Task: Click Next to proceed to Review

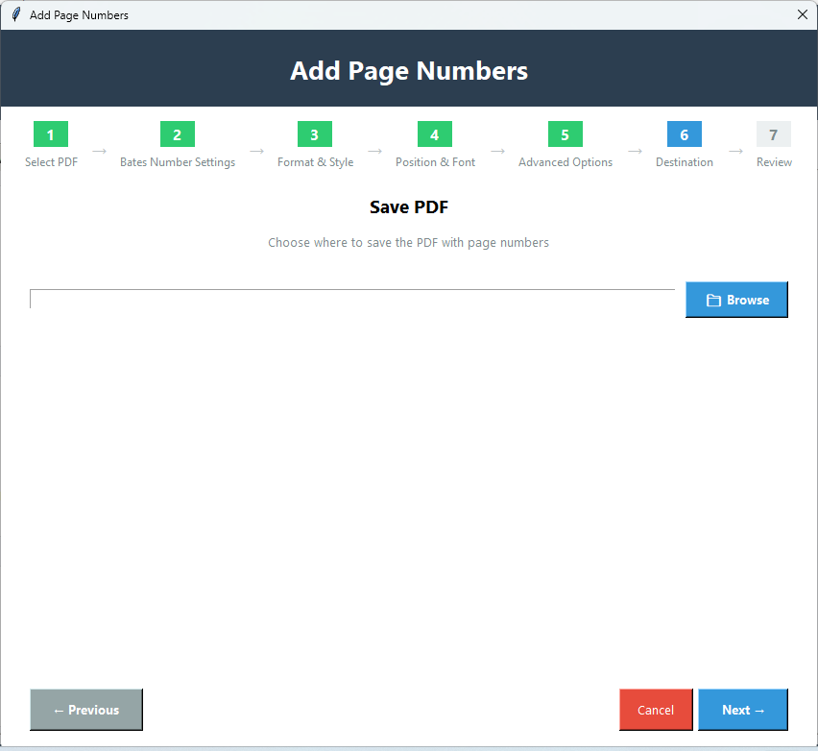Action: pos(742,709)
